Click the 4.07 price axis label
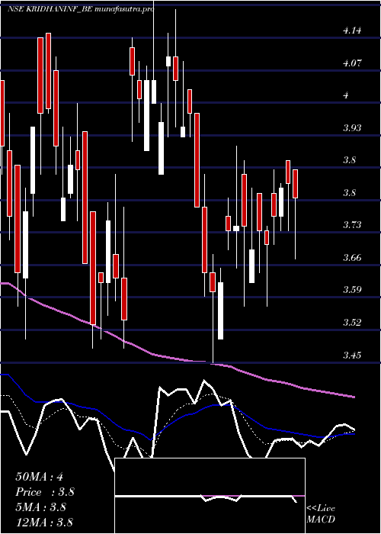 [x=352, y=63]
